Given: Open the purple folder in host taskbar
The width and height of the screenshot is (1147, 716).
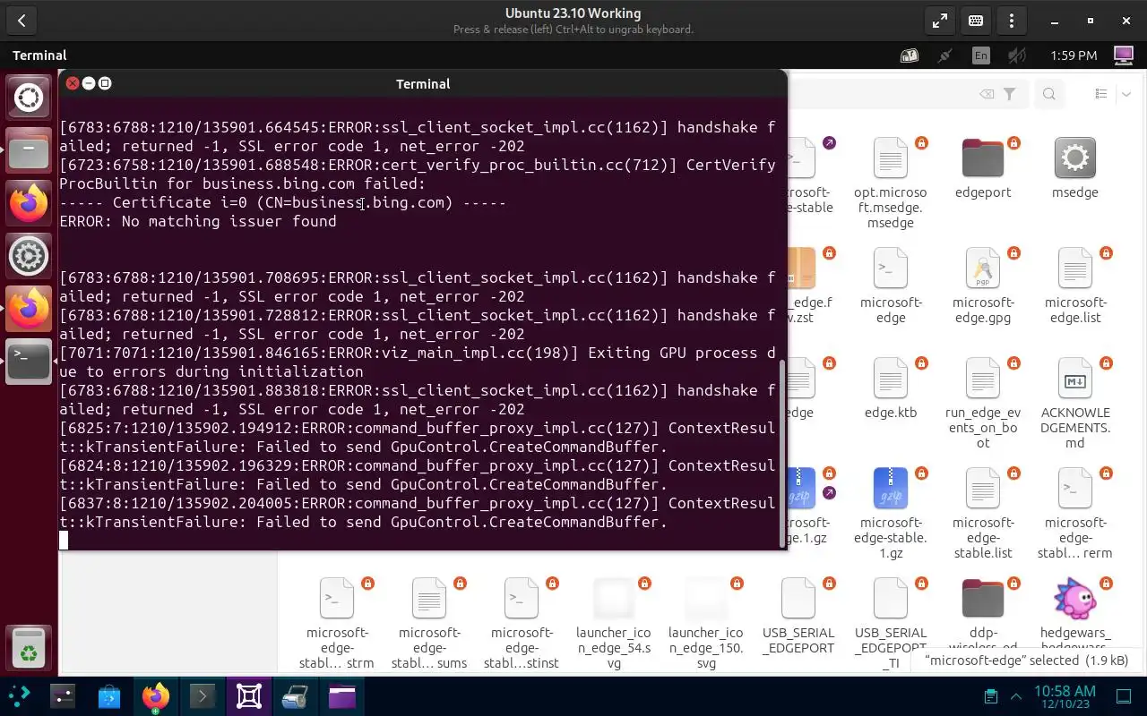Looking at the screenshot, I should [342, 695].
